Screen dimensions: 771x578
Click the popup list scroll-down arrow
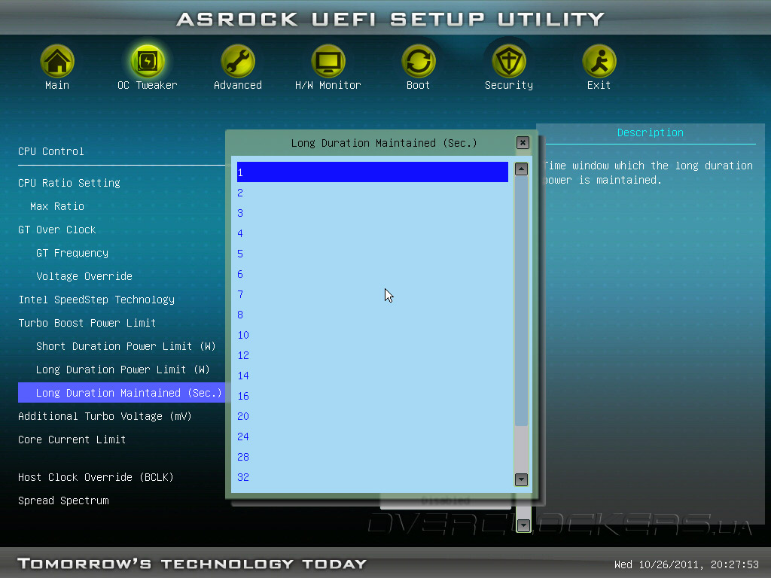click(521, 479)
